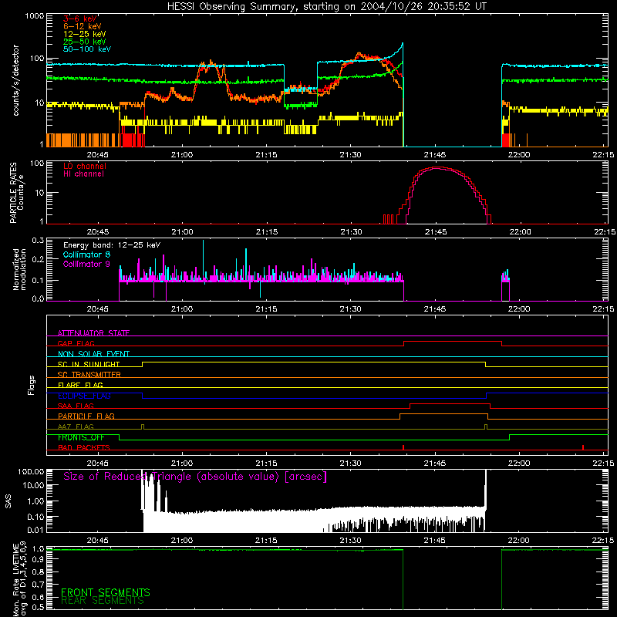Click the '100.00' tick on SAS plot

31,471
